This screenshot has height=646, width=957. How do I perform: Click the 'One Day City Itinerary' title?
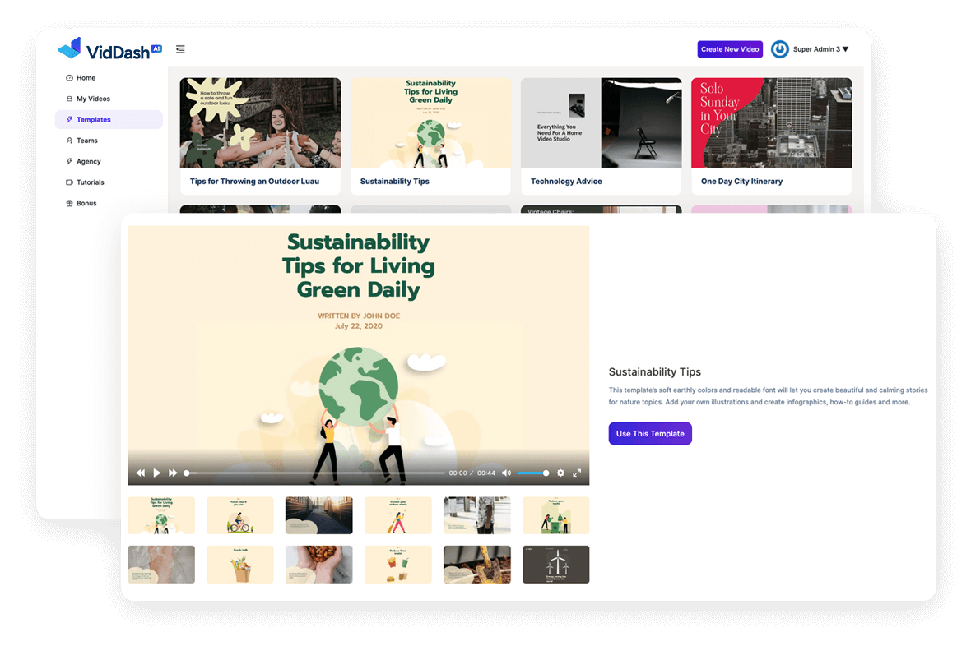(741, 182)
